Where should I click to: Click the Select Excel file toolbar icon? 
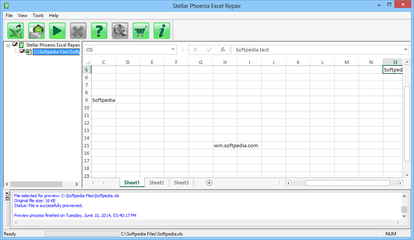tap(16, 31)
